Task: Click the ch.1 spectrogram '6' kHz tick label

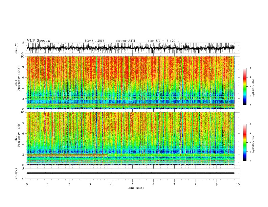Action: click(x=23, y=78)
